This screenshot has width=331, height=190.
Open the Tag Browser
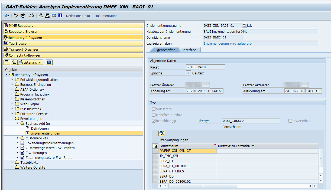click(73, 43)
